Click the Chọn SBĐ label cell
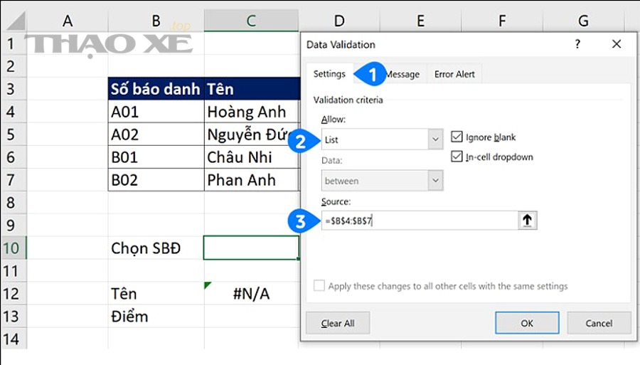The height and width of the screenshot is (365, 640). (x=156, y=248)
